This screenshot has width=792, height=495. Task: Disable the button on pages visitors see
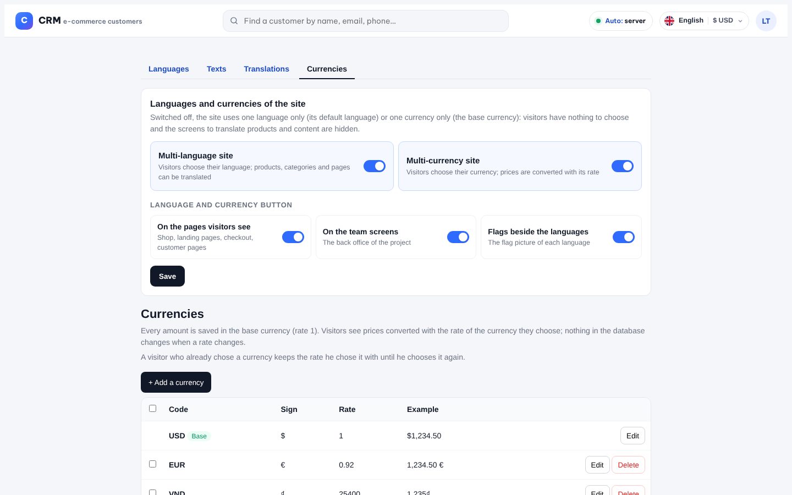293,237
